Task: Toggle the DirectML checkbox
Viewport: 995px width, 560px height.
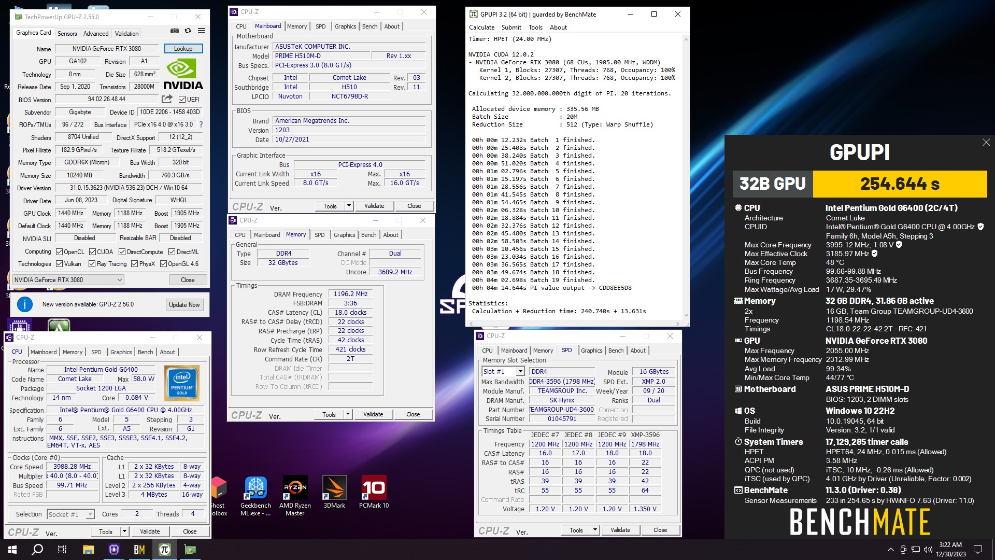Action: tap(172, 252)
